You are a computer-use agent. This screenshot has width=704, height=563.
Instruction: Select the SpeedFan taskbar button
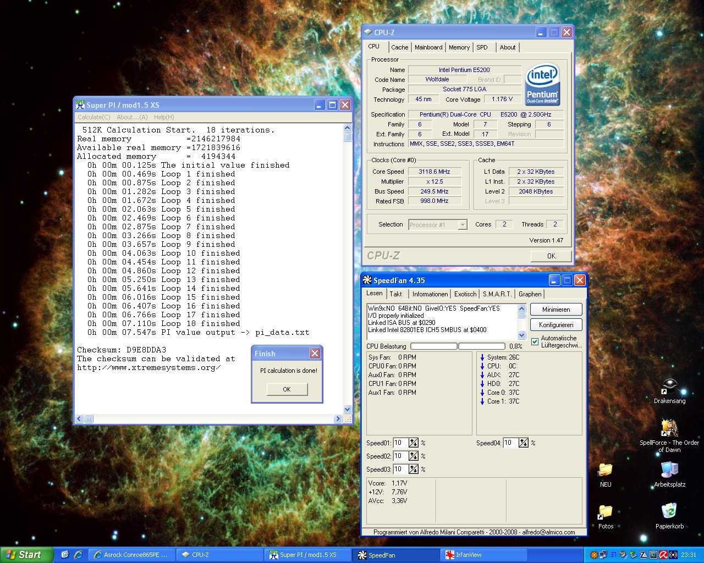point(396,555)
